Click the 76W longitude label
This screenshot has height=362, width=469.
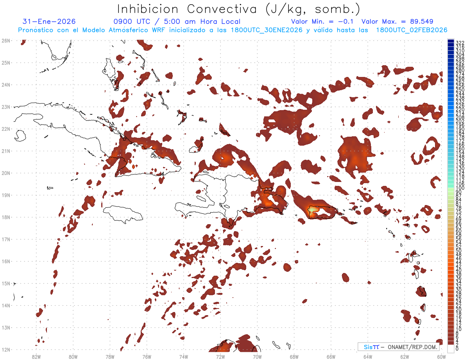[x=147, y=357]
